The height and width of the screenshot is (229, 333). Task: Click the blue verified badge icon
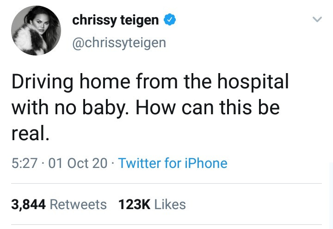[169, 19]
